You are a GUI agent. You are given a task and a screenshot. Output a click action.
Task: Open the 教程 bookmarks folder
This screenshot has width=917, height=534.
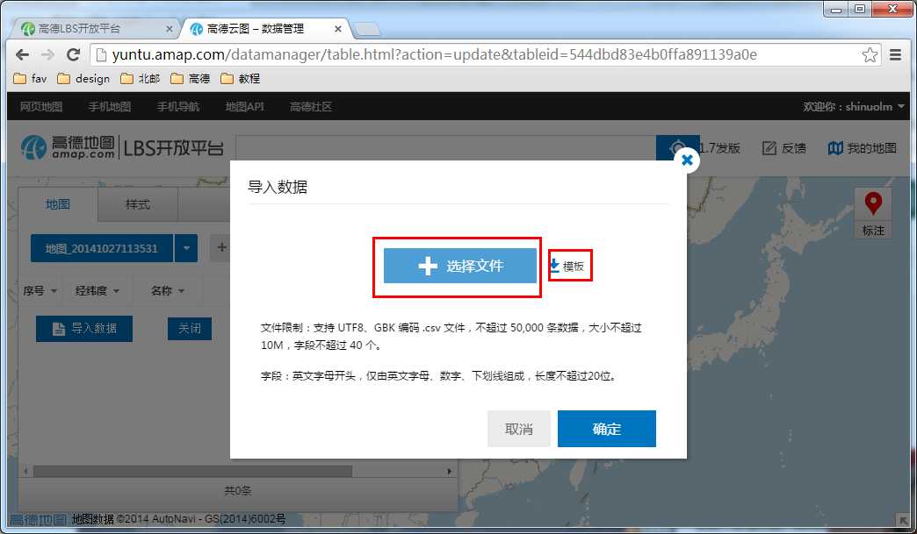[241, 78]
